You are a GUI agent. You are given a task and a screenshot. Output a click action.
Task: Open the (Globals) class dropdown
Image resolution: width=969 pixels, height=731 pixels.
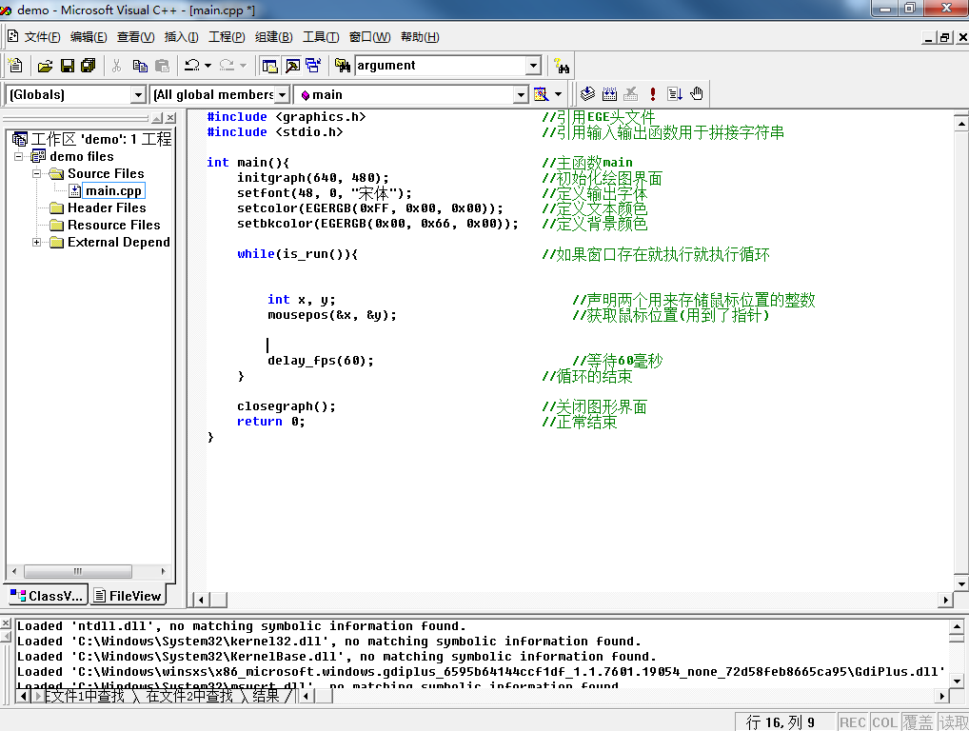point(138,94)
